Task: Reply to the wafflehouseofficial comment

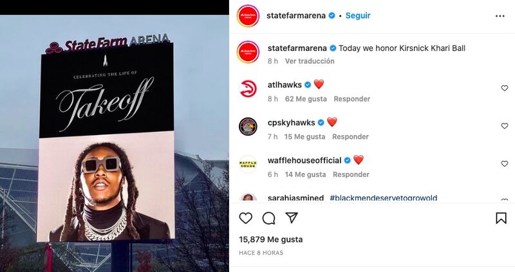Action: [351, 174]
